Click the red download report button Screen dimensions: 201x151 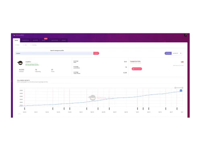pos(137,69)
